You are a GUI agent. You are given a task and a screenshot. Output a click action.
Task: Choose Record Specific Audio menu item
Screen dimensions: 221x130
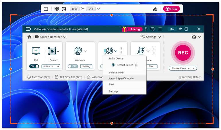pyautogui.click(x=125, y=78)
